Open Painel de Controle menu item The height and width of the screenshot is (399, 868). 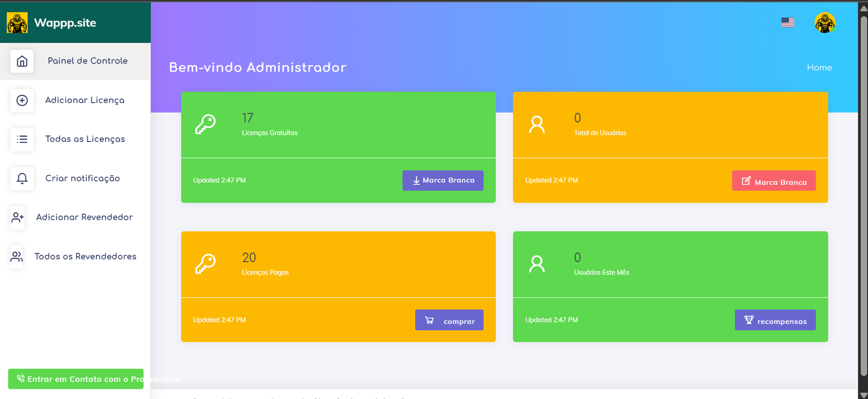point(87,61)
